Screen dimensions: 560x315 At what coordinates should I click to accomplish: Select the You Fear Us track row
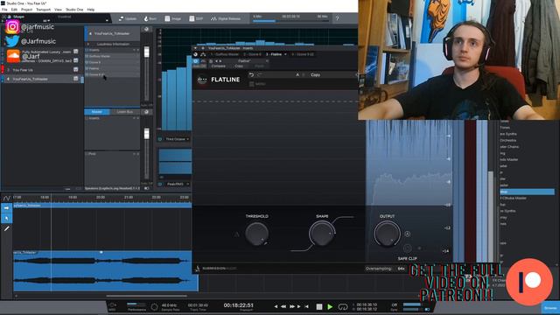(41, 70)
